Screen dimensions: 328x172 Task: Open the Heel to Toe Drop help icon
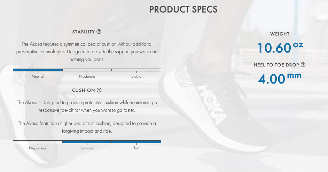[303, 65]
